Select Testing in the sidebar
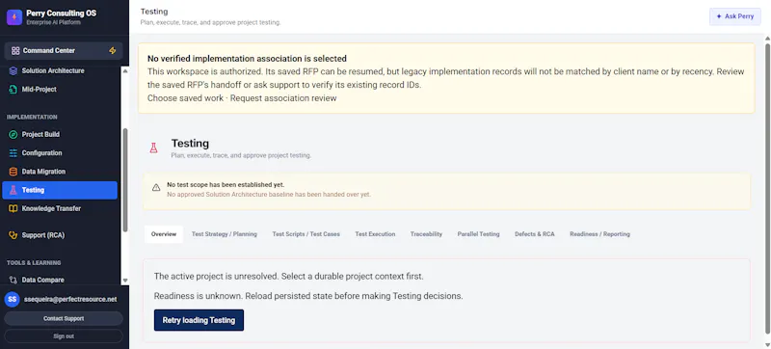This screenshot has width=771, height=349. tap(60, 190)
